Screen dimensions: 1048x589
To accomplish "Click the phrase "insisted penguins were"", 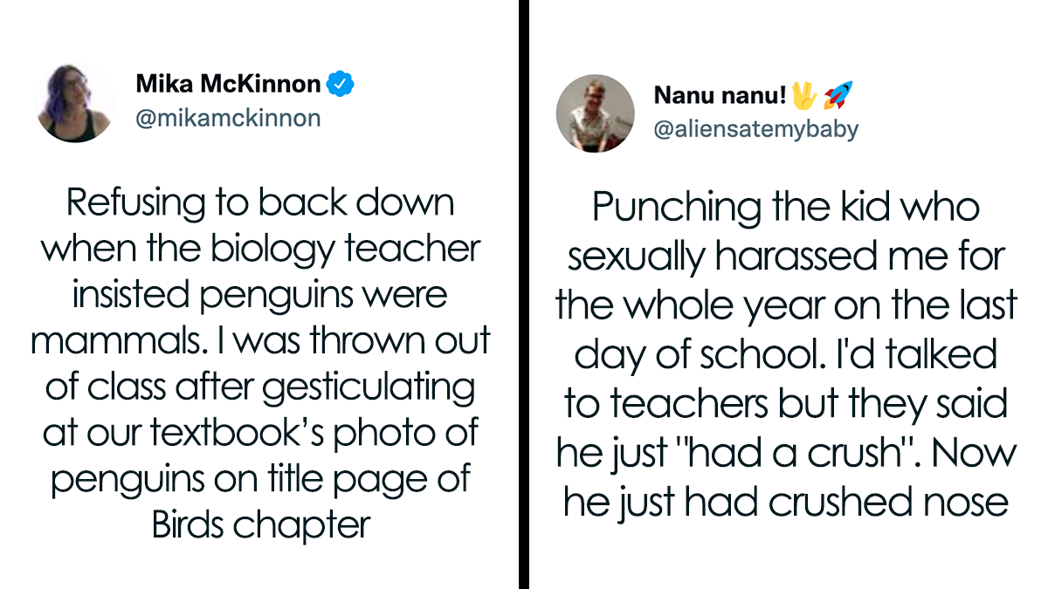I will [259, 295].
